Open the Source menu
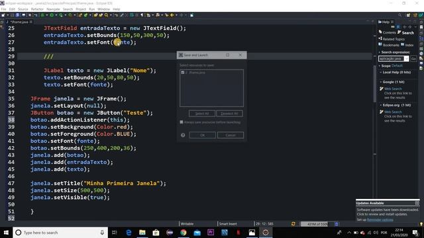This screenshot has height=238, width=424. [x=23, y=9]
